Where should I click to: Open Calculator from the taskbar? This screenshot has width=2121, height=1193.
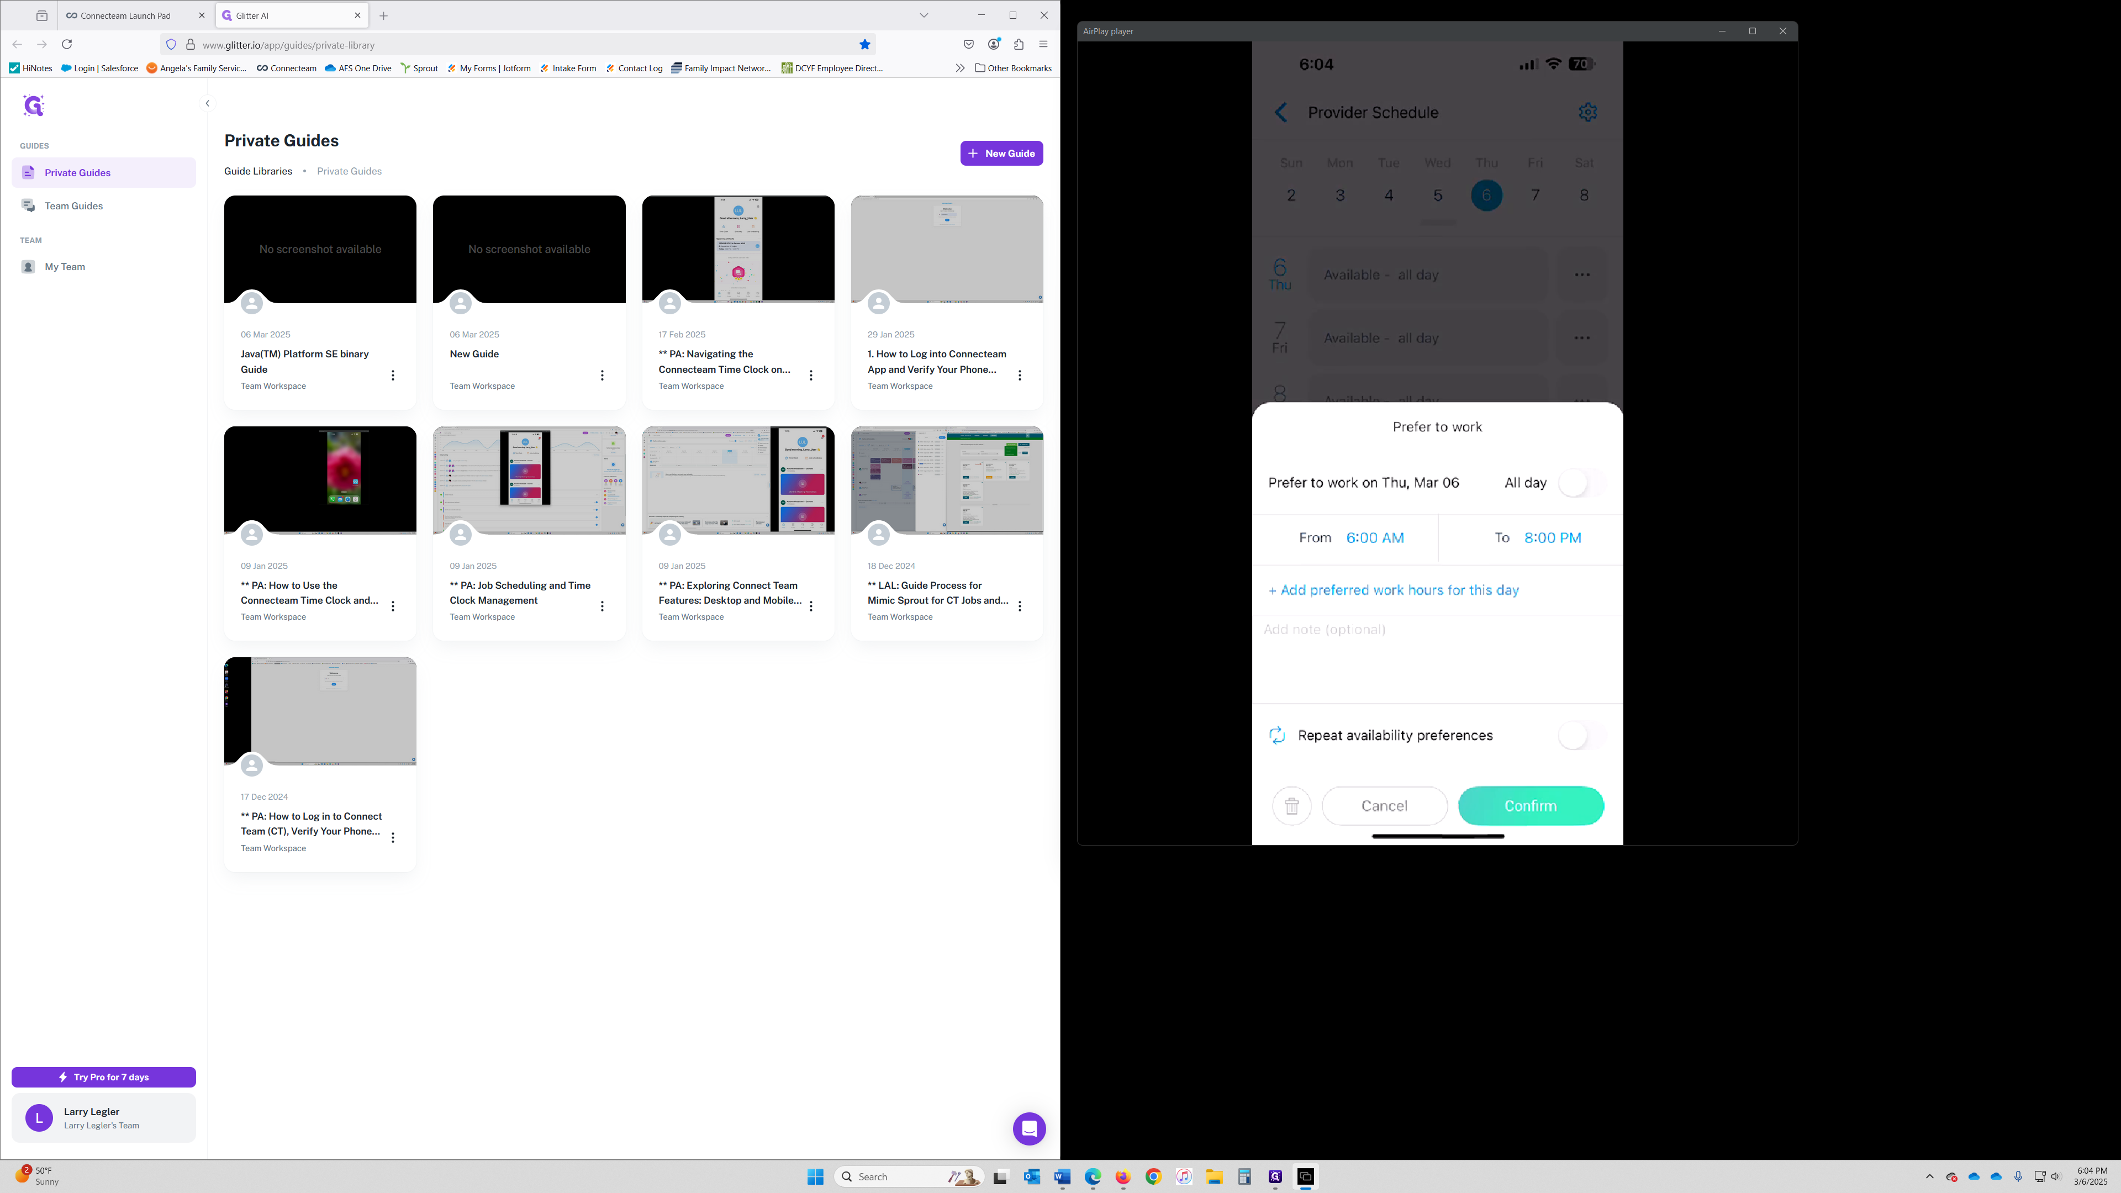tap(1245, 1176)
